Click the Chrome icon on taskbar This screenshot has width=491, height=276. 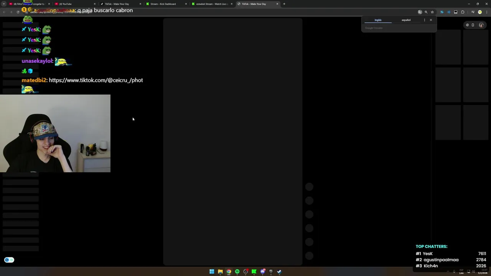coord(229,271)
